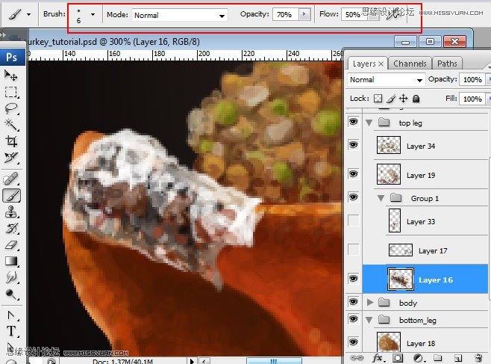The image size is (491, 364).
Task: Collapse the top leg group
Action: pos(369,123)
